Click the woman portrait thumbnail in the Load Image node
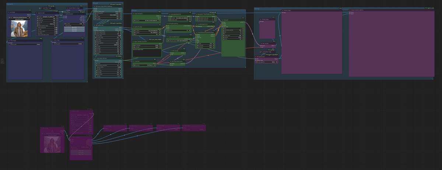 point(19,29)
